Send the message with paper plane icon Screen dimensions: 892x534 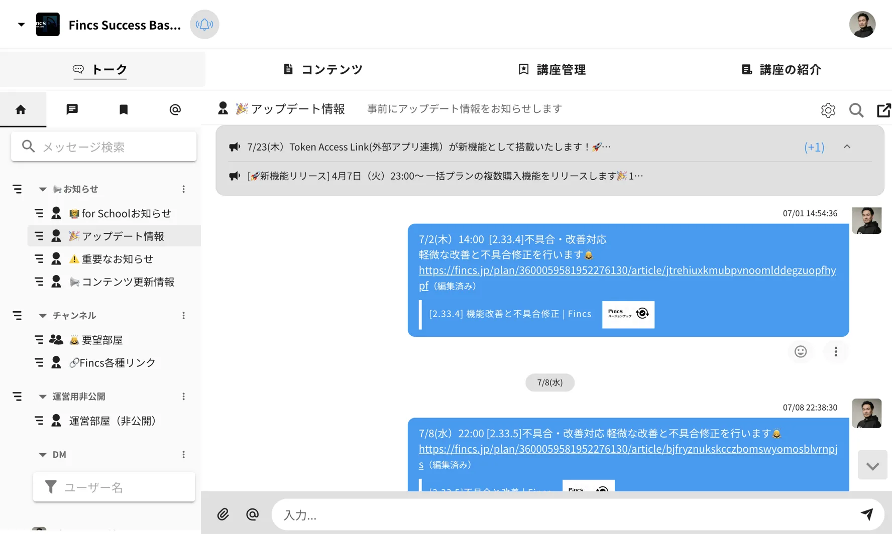pos(866,514)
